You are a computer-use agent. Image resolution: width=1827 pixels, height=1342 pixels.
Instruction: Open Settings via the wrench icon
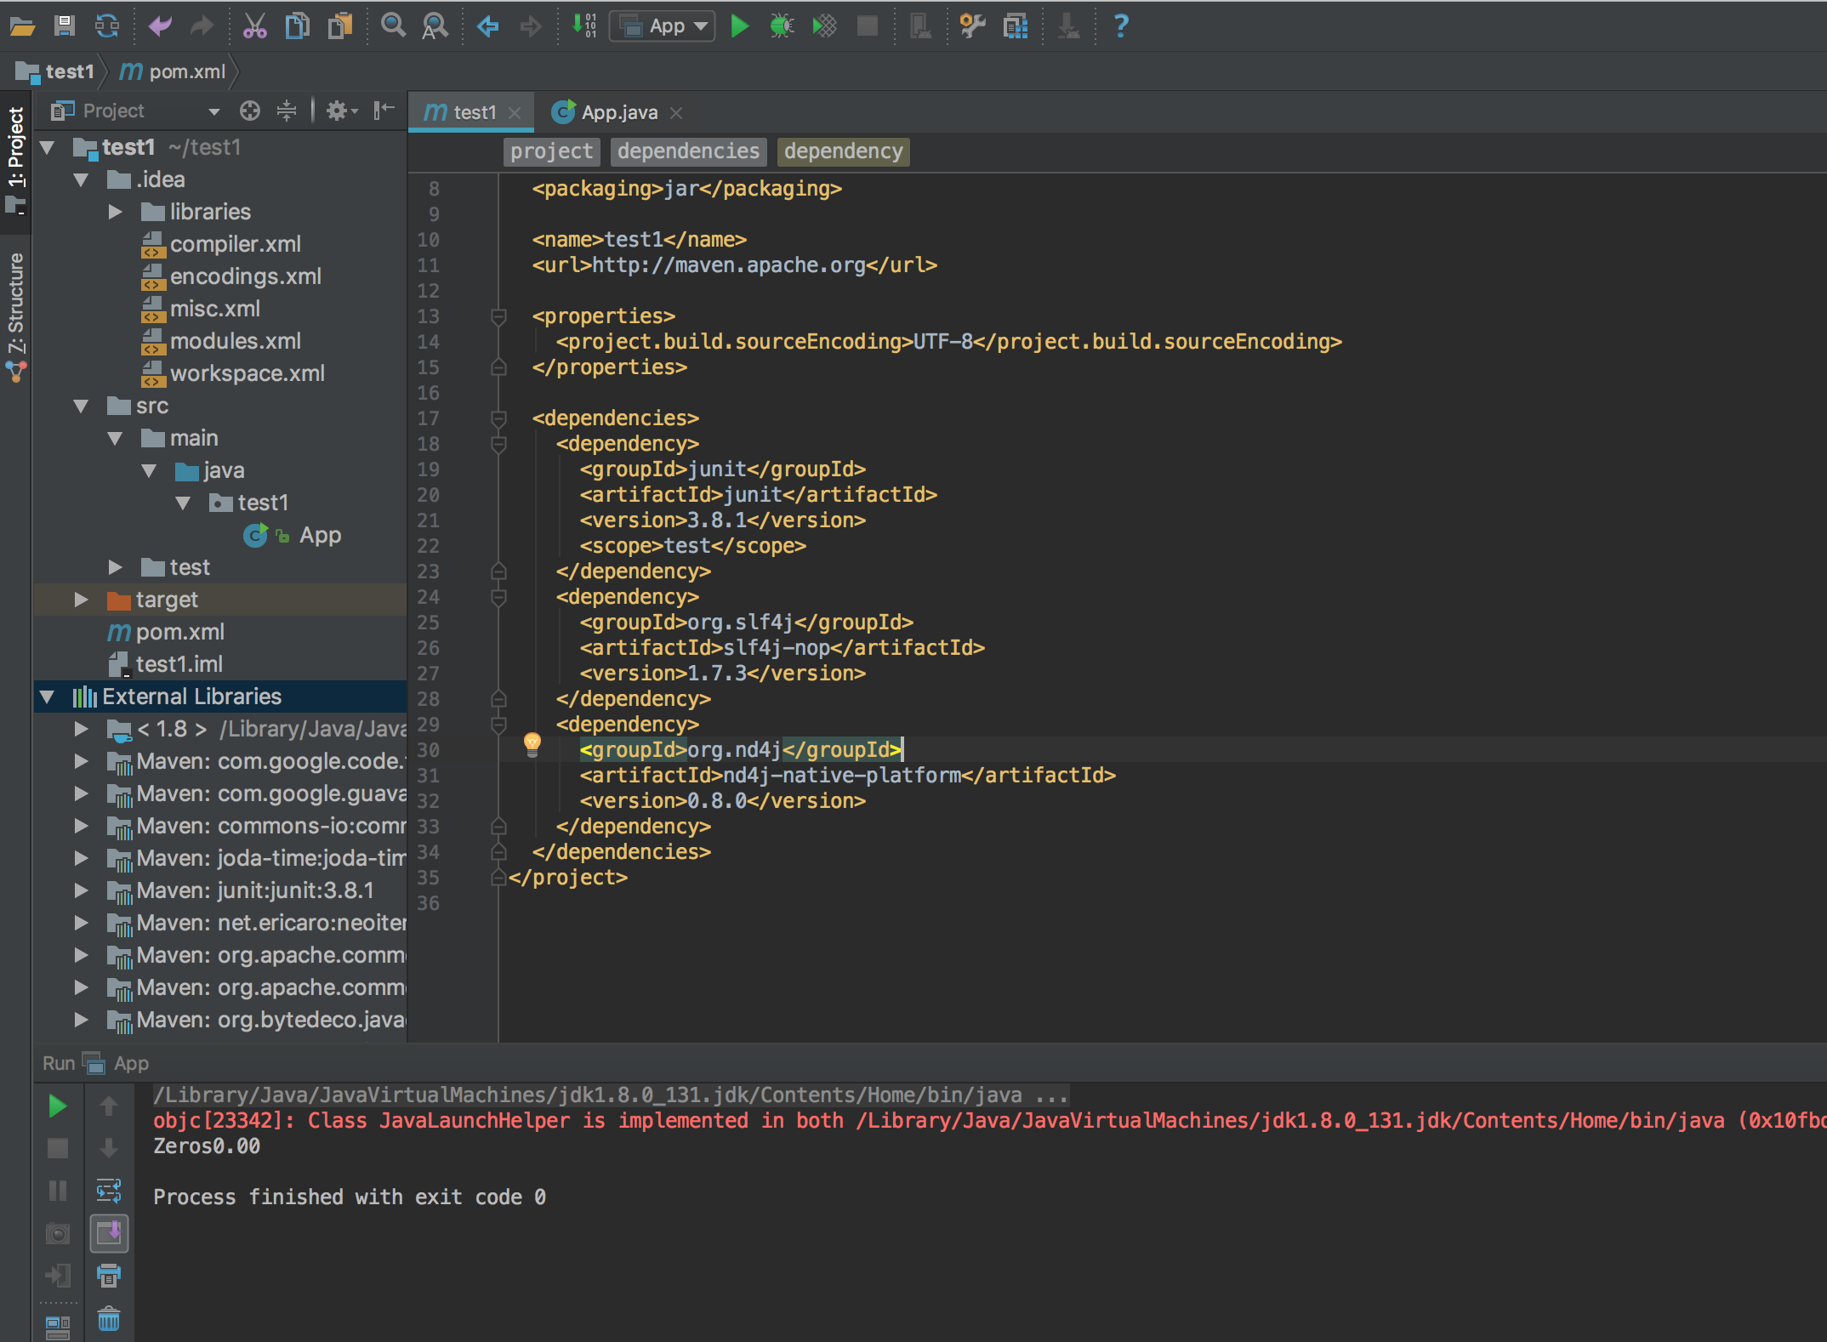click(x=971, y=26)
